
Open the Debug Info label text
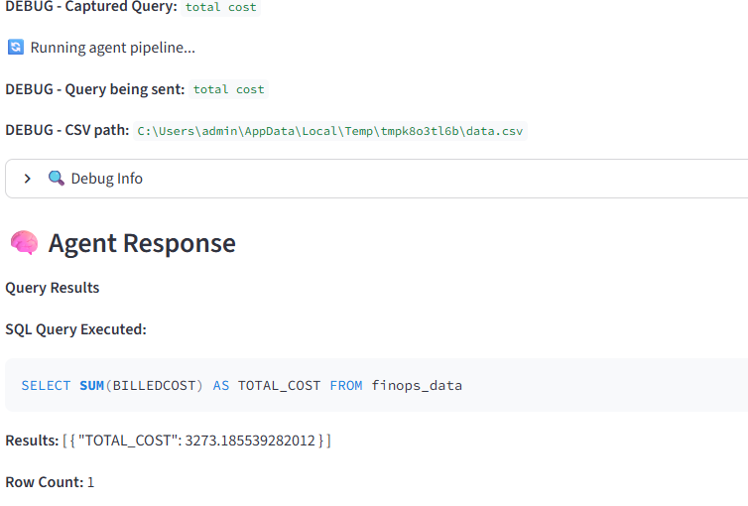[106, 179]
